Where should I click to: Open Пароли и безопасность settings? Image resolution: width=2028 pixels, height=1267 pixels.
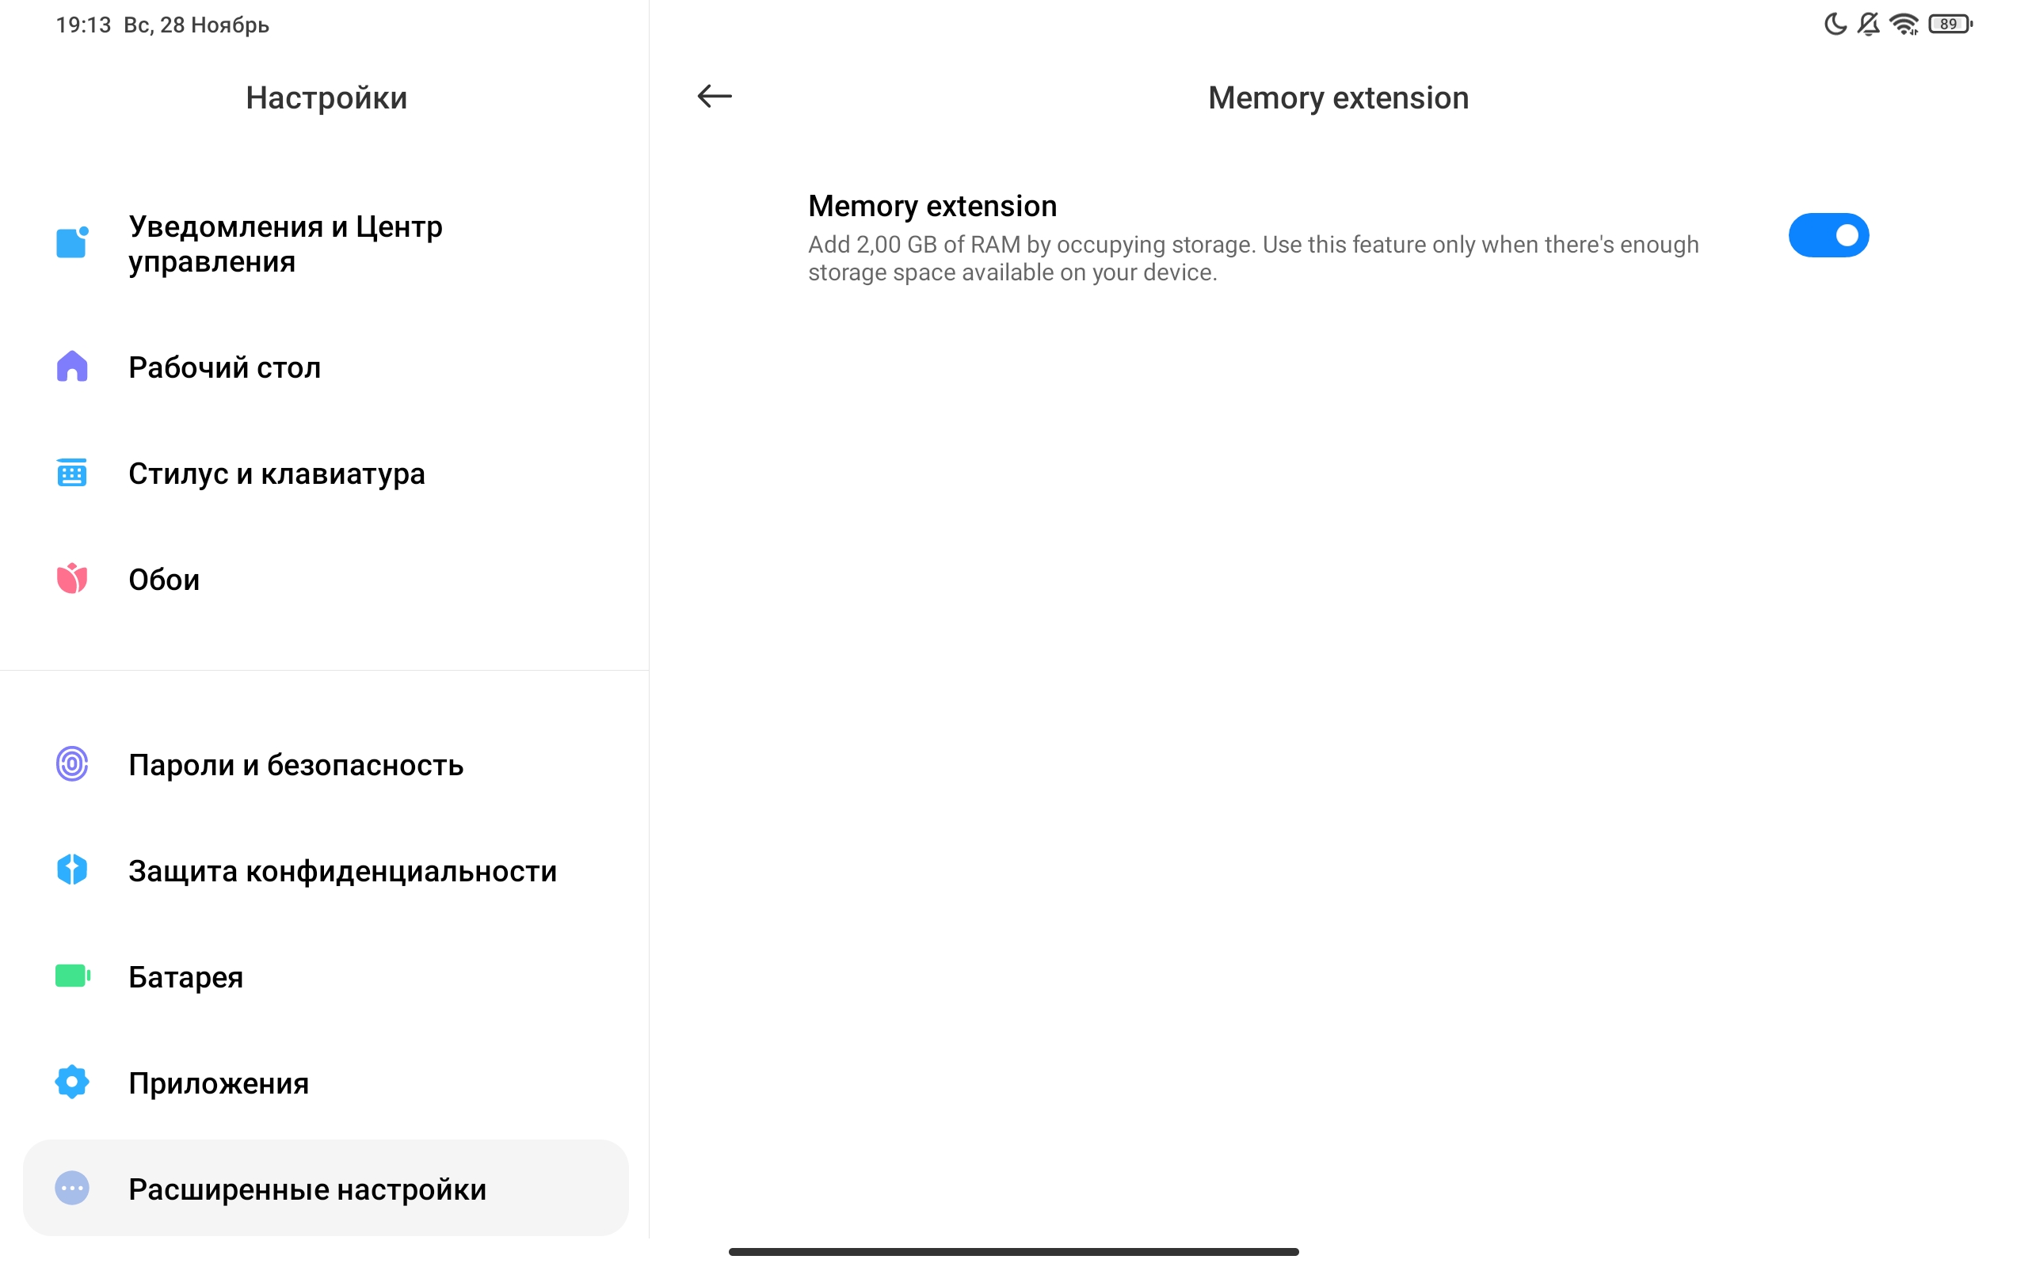tap(295, 765)
